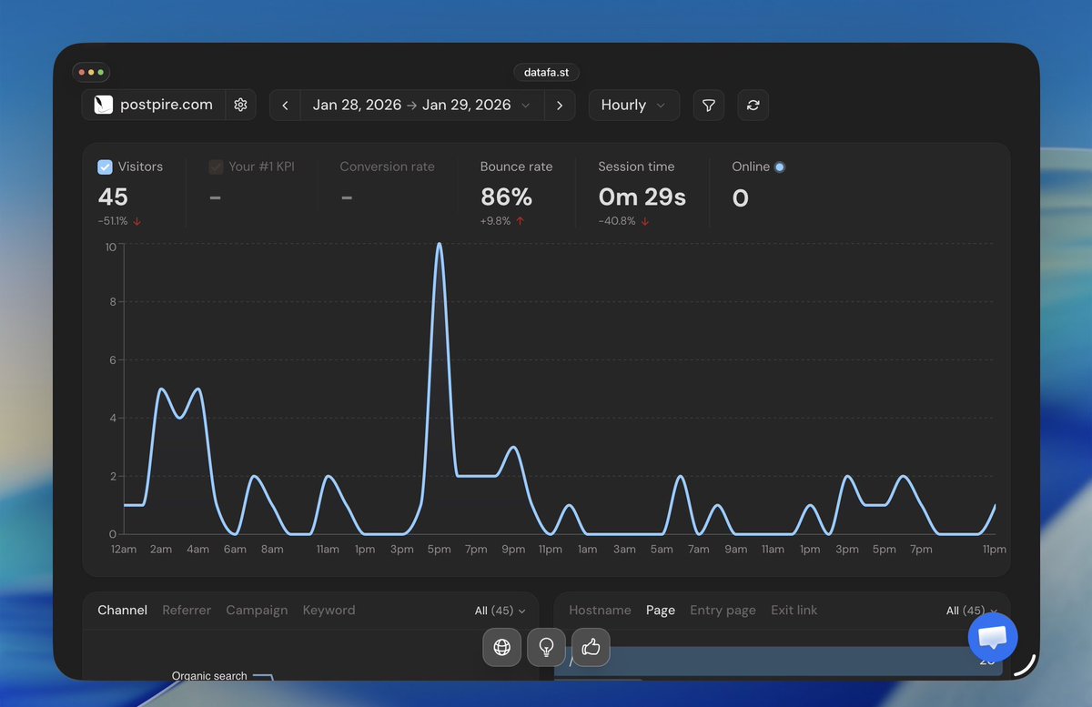This screenshot has width=1092, height=707.
Task: Switch to the Exit link tab
Action: pyautogui.click(x=794, y=610)
